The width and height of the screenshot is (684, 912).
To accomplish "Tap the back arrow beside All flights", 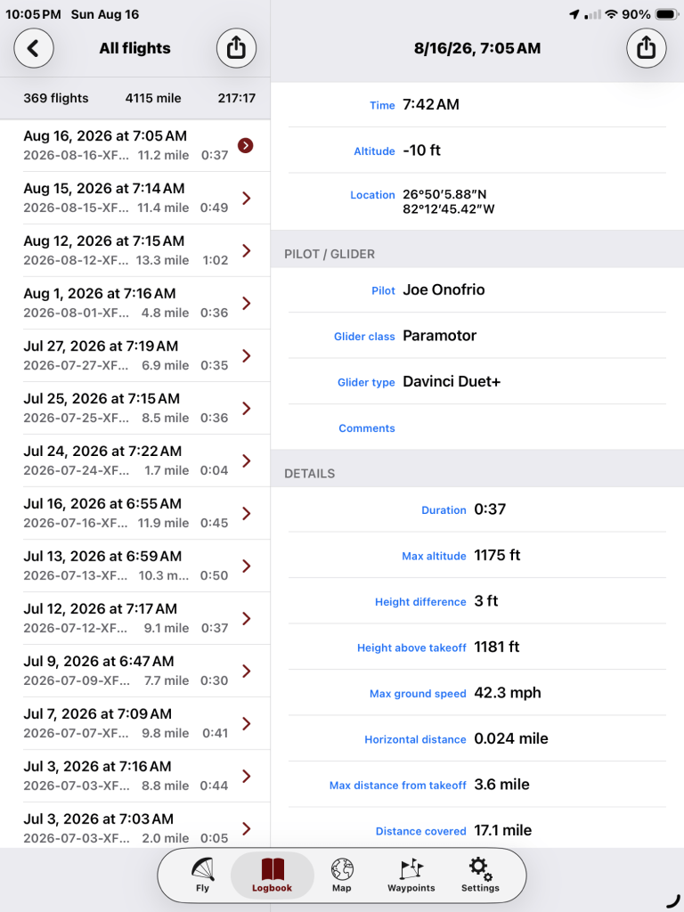I will pyautogui.click(x=34, y=48).
